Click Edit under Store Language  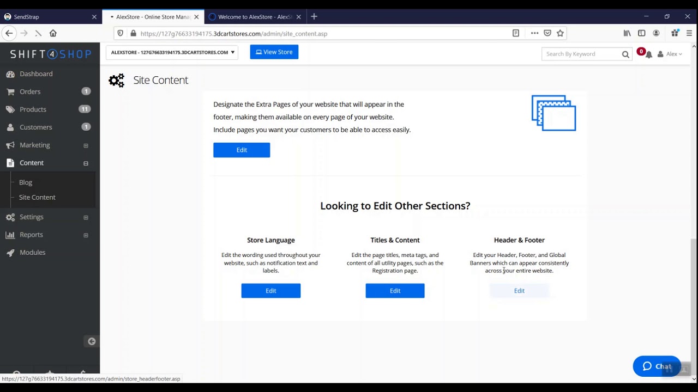pyautogui.click(x=271, y=291)
